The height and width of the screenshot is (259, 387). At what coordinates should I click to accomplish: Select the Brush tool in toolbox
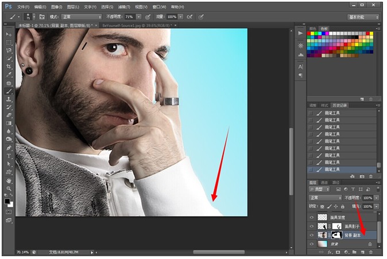[9, 91]
